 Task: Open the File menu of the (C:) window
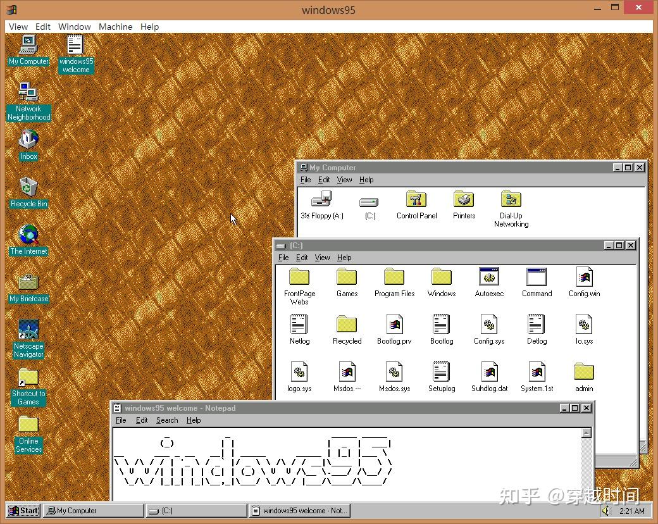point(283,258)
